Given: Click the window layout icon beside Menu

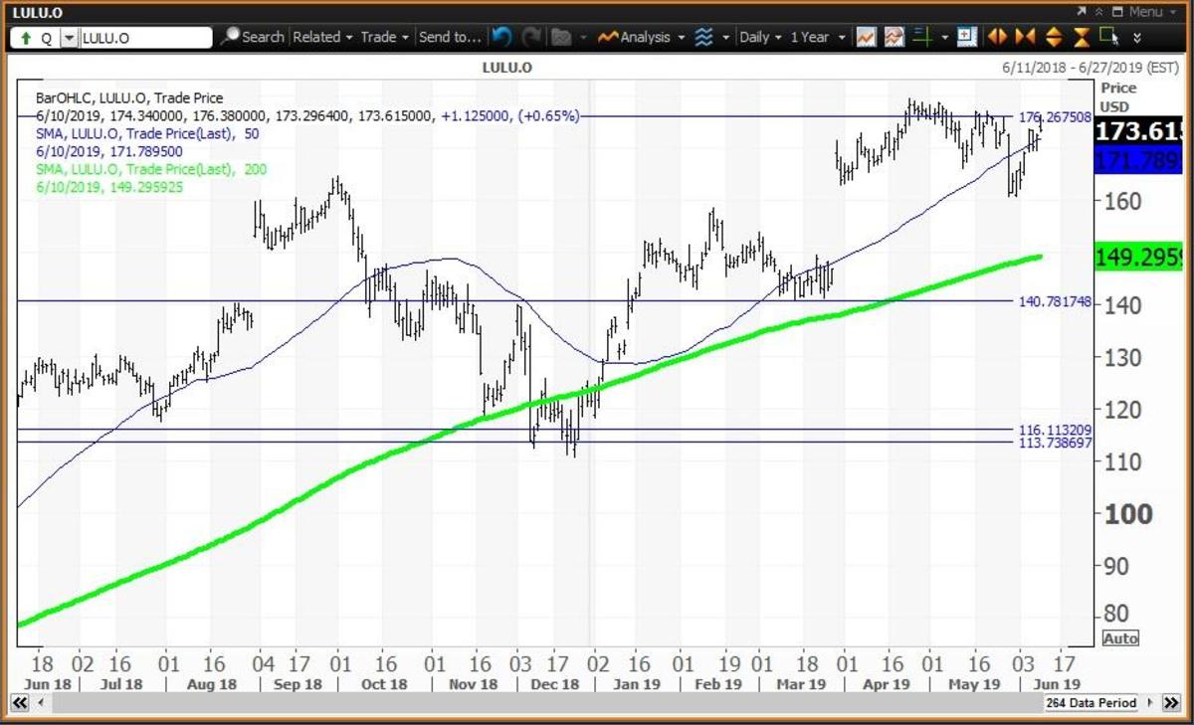Looking at the screenshot, I should 1117,11.
